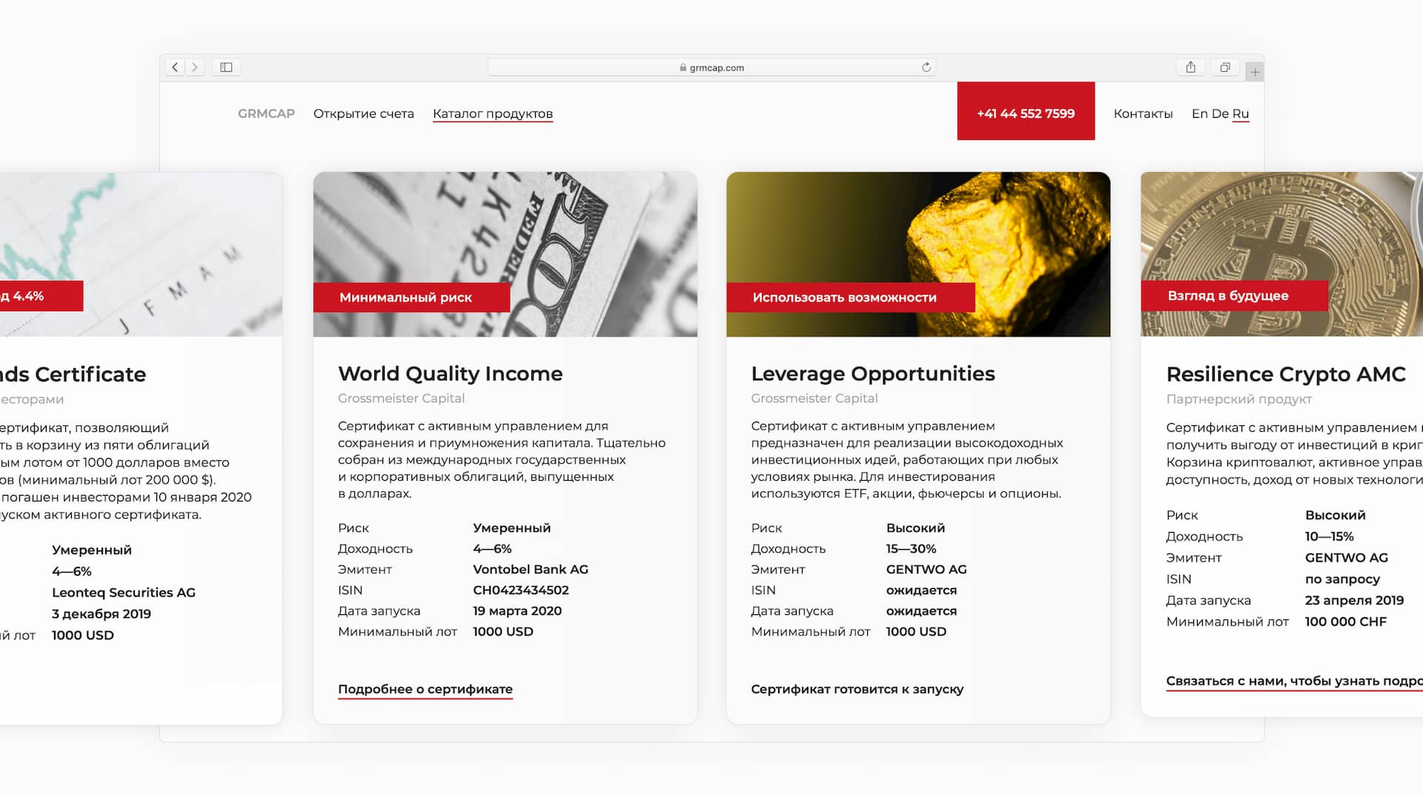Click the reload page icon
The height and width of the screenshot is (795, 1423).
coord(926,67)
